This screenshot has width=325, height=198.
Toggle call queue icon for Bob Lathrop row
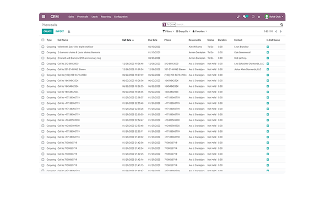[268, 58]
